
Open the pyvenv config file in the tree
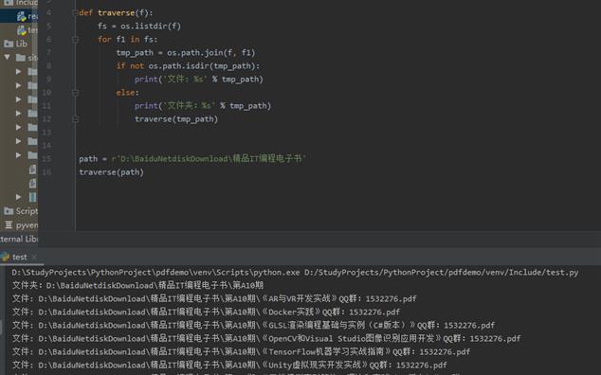coord(22,225)
